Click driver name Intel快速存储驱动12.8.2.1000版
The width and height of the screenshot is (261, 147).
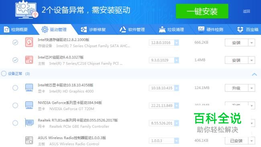(x=63, y=40)
